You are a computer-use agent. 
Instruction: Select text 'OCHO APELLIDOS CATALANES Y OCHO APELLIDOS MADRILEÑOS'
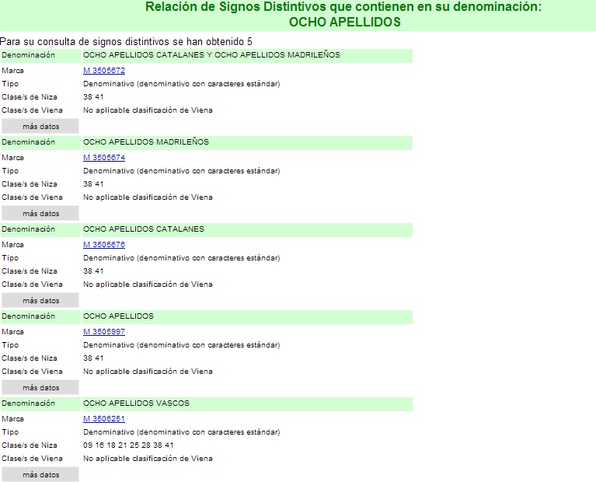(x=211, y=54)
